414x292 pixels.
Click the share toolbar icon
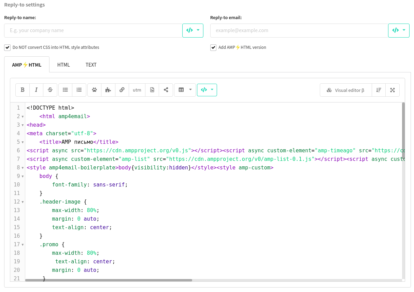(166, 90)
